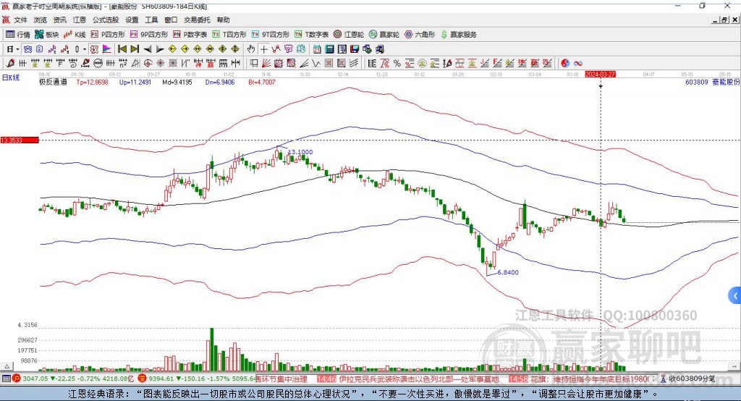This screenshot has width=741, height=401.
Task: Open the 板块 sector view
Action: pyautogui.click(x=47, y=35)
